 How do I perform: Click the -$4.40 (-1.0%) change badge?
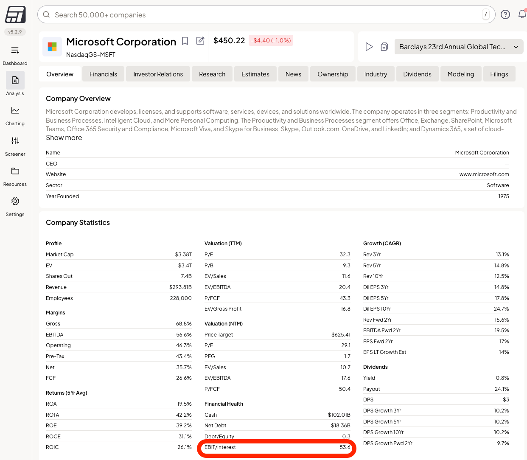(x=271, y=40)
